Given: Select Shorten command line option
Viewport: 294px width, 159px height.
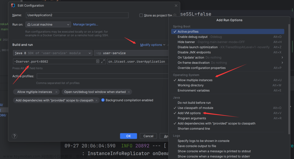Looking at the screenshot, I should point(228,129).
